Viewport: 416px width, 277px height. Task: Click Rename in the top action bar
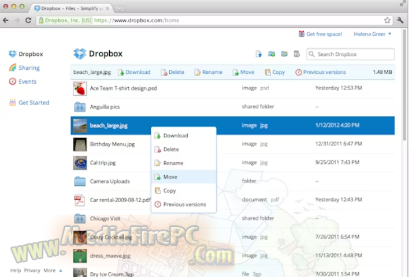tap(208, 72)
